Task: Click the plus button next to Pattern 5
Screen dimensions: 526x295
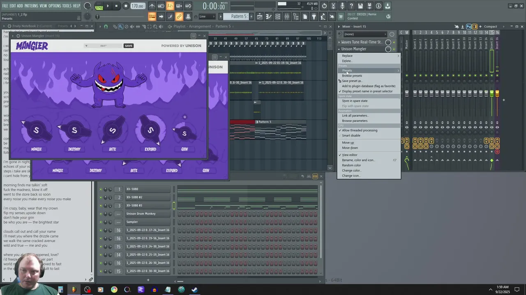Action: click(251, 17)
